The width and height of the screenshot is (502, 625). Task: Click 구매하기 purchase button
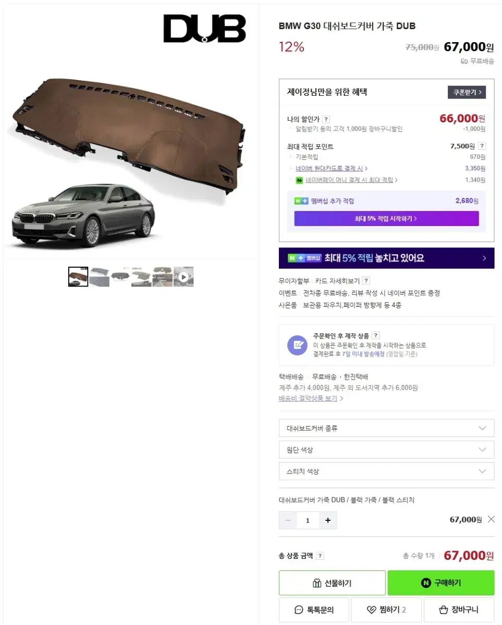point(441,583)
